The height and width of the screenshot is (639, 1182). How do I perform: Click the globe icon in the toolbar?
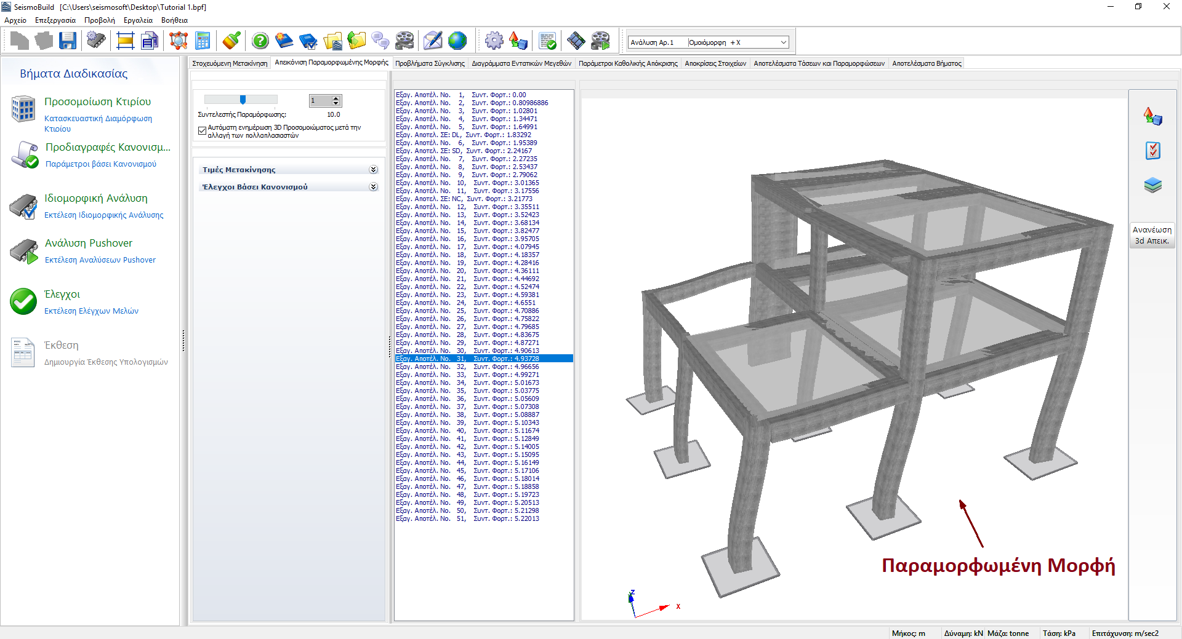[457, 41]
